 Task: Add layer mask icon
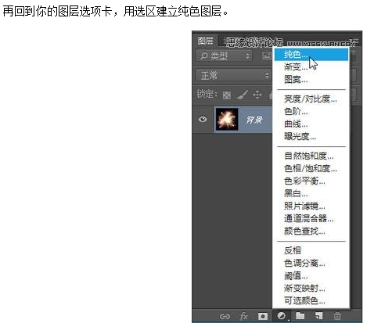[263, 316]
